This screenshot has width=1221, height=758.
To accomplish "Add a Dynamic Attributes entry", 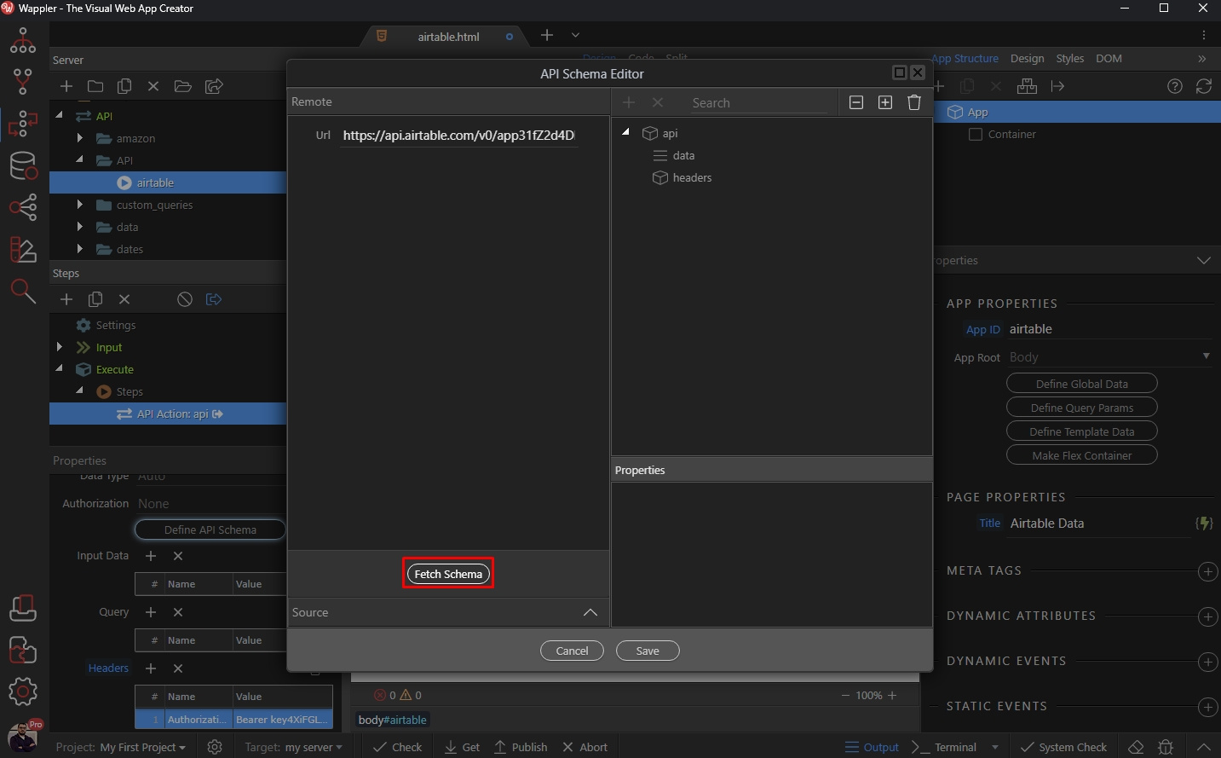I will click(1207, 616).
